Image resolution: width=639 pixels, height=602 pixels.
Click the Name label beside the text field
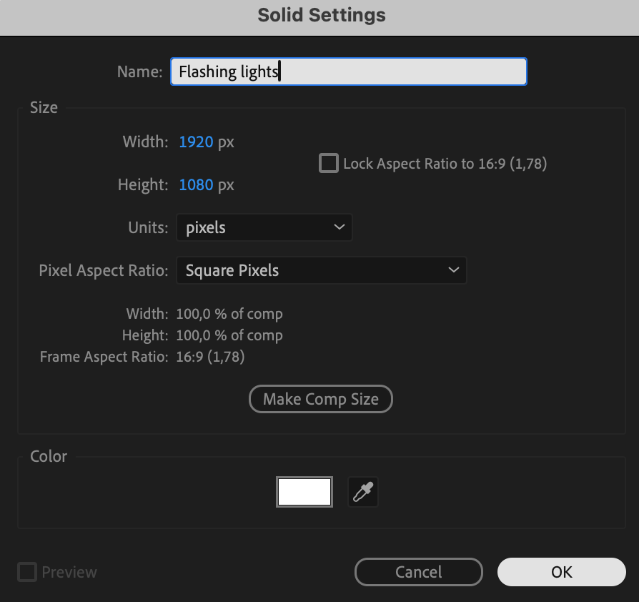tap(139, 71)
